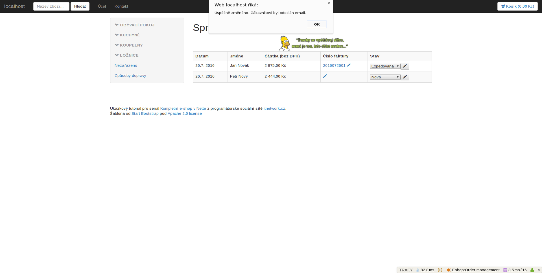Close the Tracy debug bar
The height and width of the screenshot is (273, 542).
pyautogui.click(x=539, y=270)
